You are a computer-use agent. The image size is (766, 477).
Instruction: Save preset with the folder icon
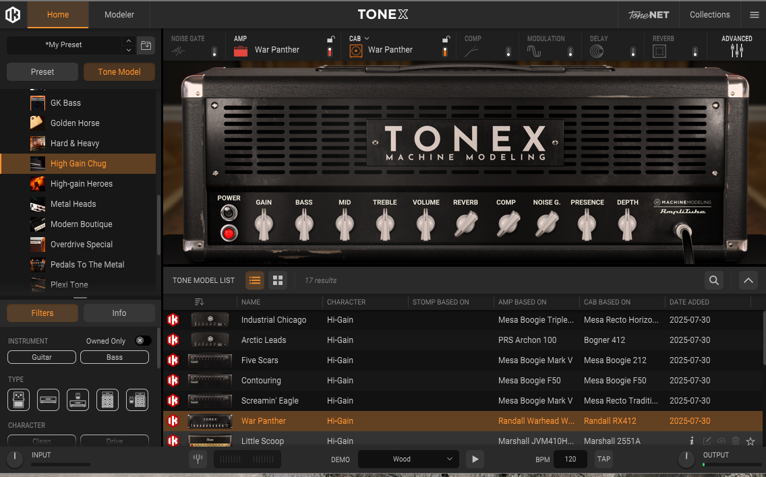pyautogui.click(x=146, y=45)
